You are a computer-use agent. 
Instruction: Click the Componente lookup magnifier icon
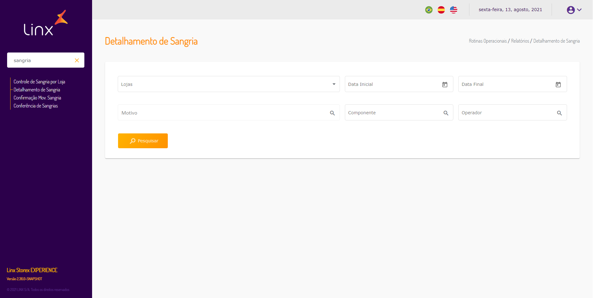446,113
